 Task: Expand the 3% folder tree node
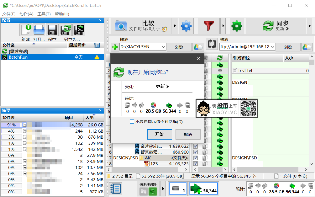click(24, 137)
